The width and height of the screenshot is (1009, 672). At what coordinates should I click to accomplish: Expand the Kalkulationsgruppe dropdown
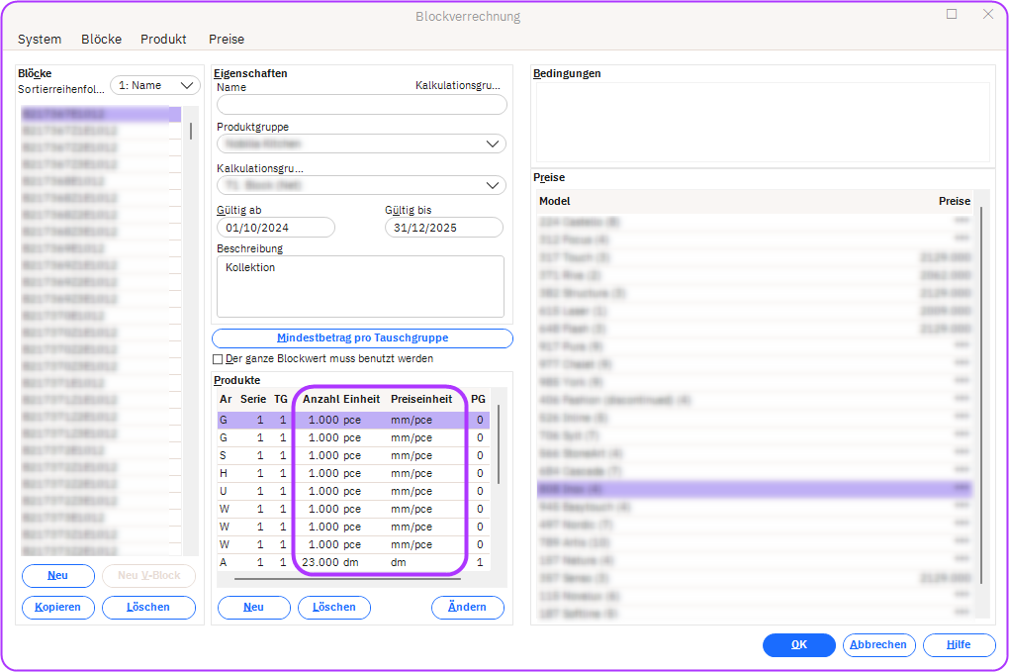click(361, 185)
